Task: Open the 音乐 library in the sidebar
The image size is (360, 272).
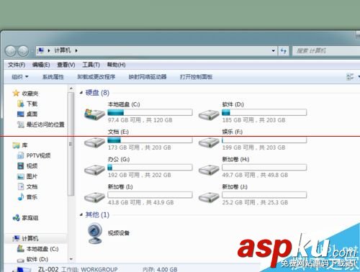Action: pyautogui.click(x=27, y=197)
